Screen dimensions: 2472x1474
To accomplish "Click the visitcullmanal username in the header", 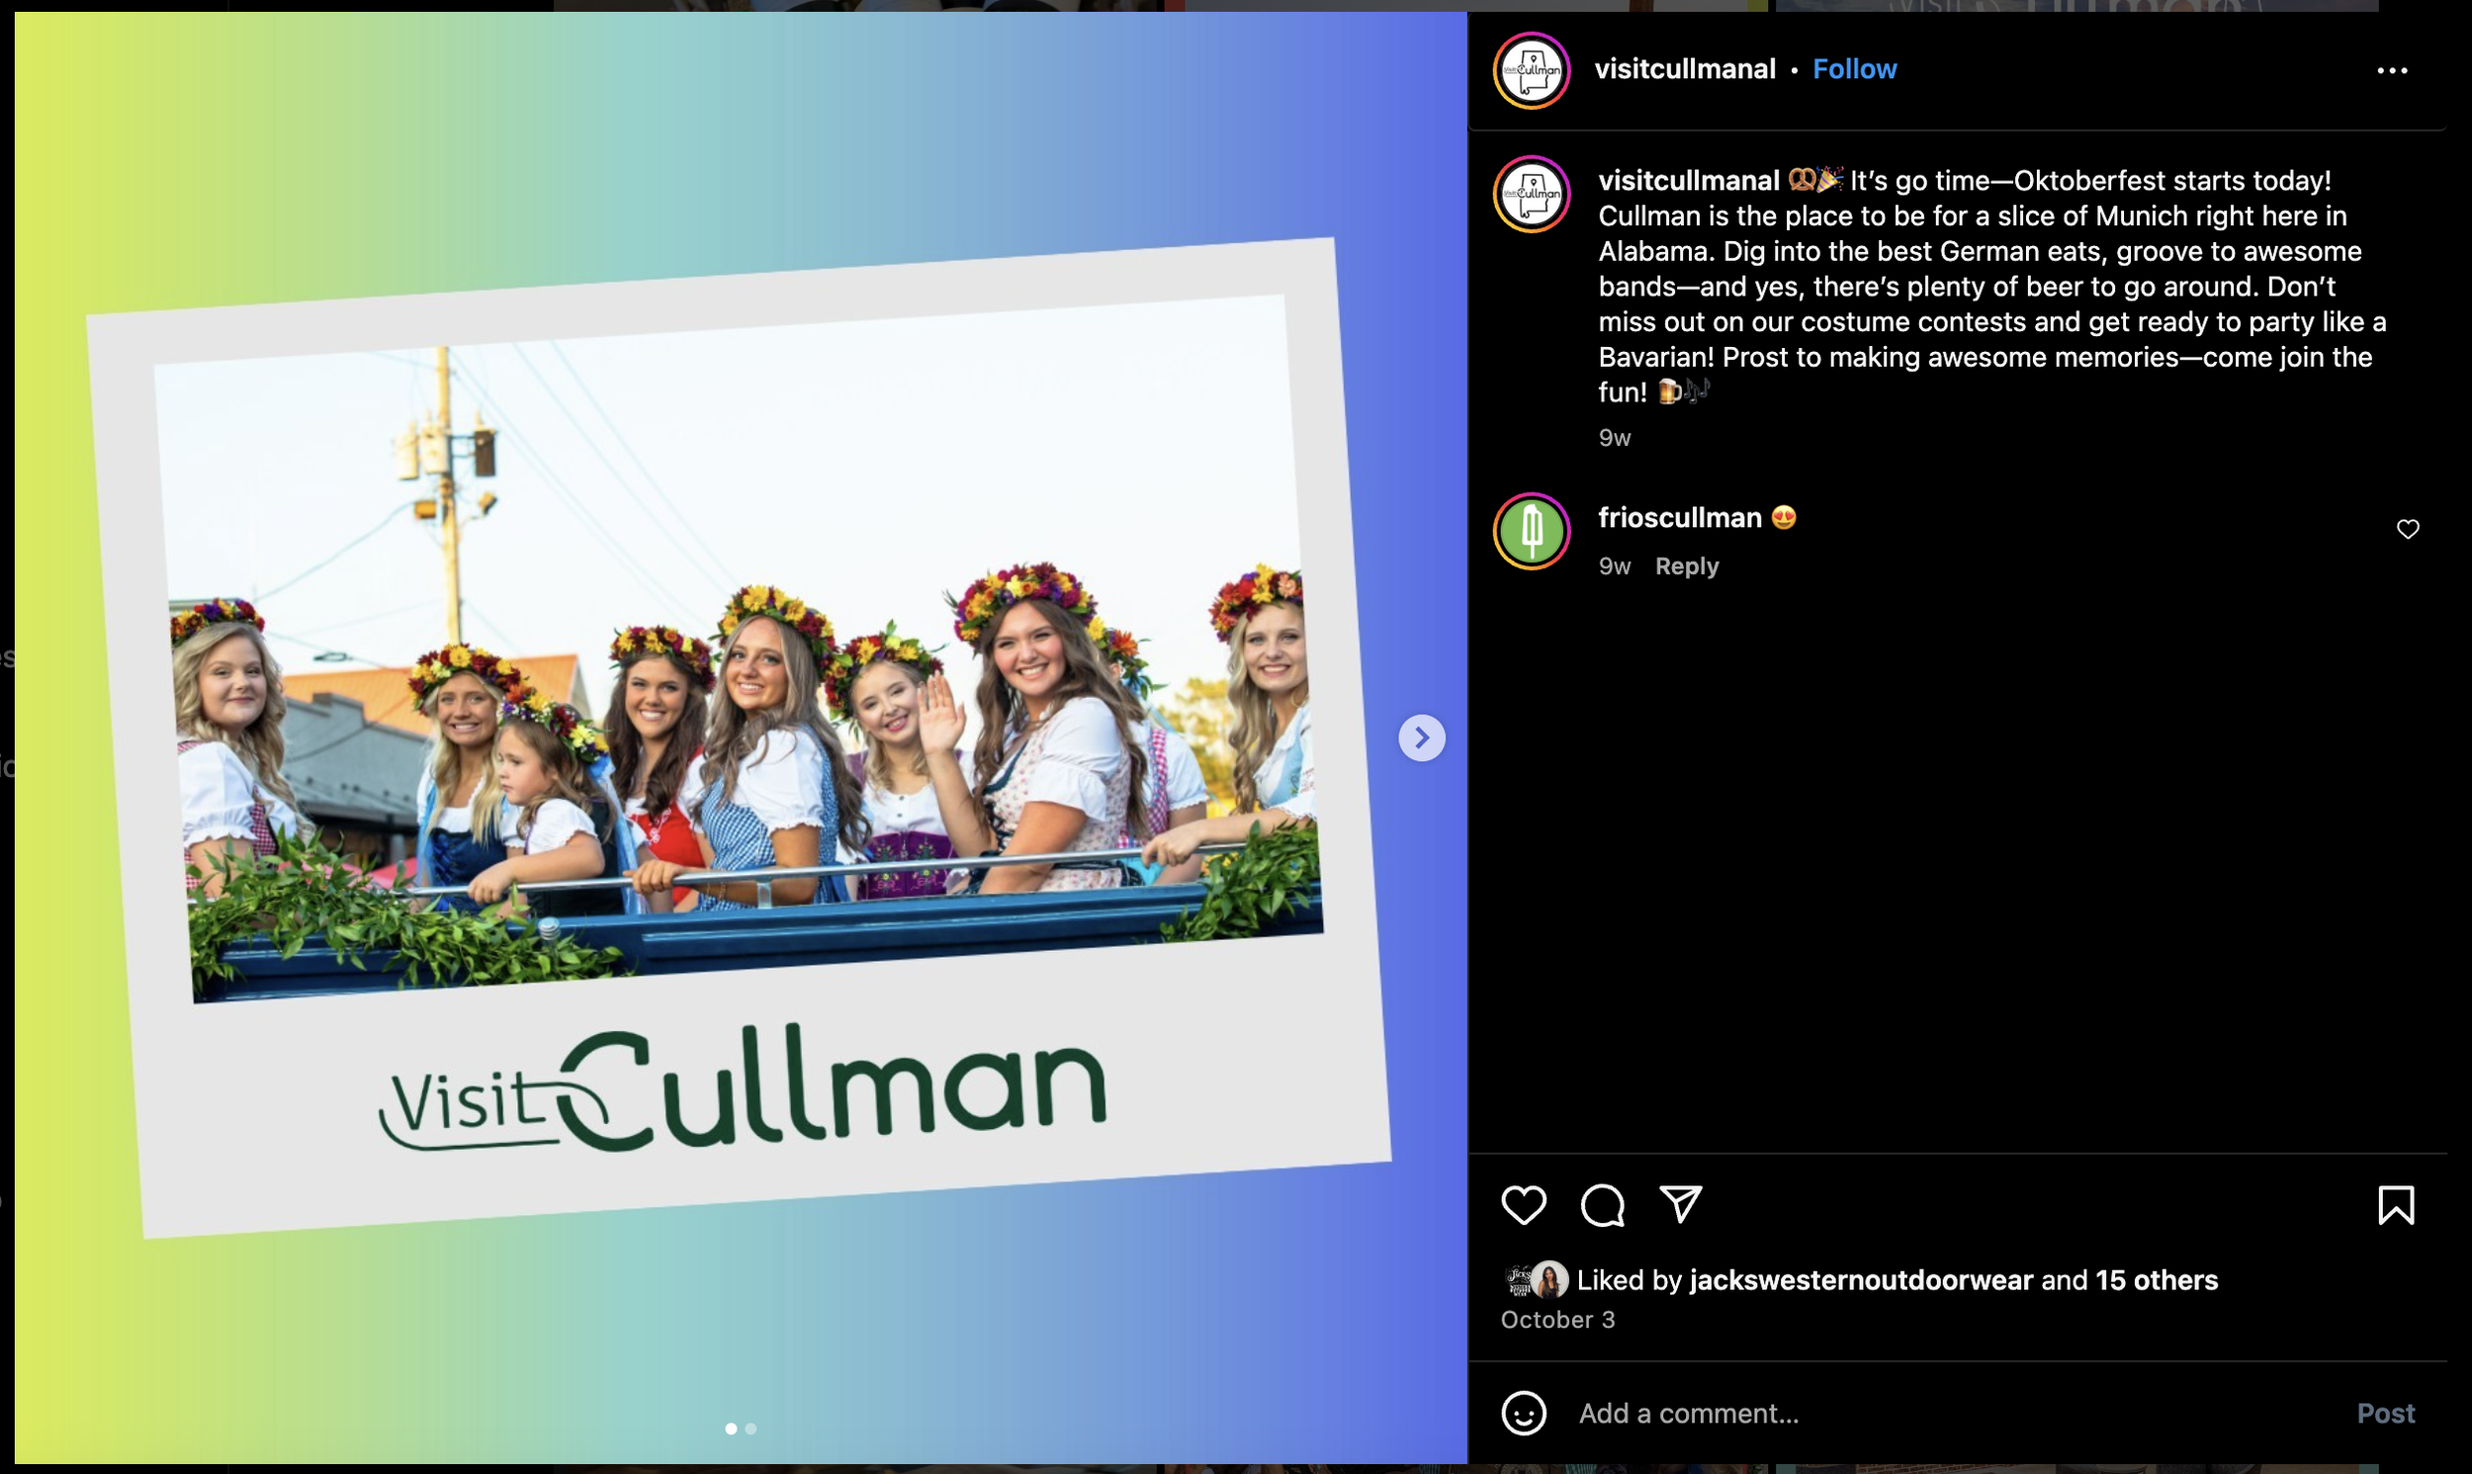I will (1684, 68).
